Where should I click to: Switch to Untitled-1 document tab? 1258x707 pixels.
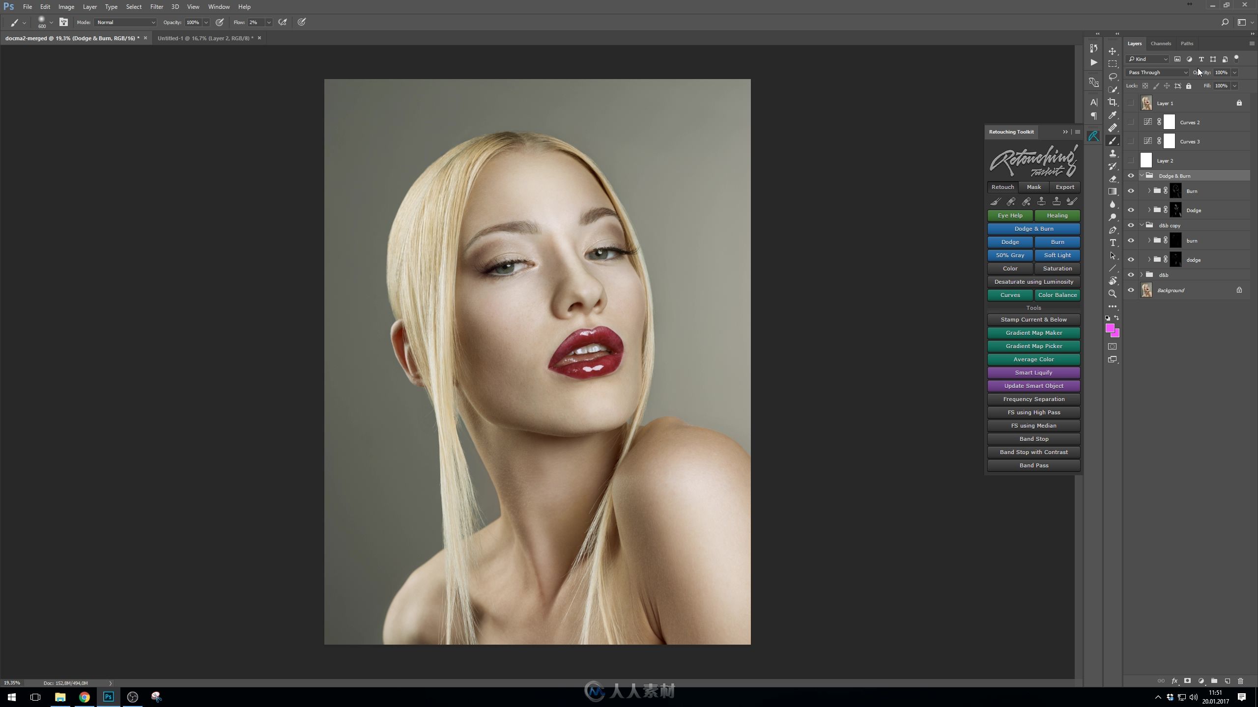click(205, 38)
